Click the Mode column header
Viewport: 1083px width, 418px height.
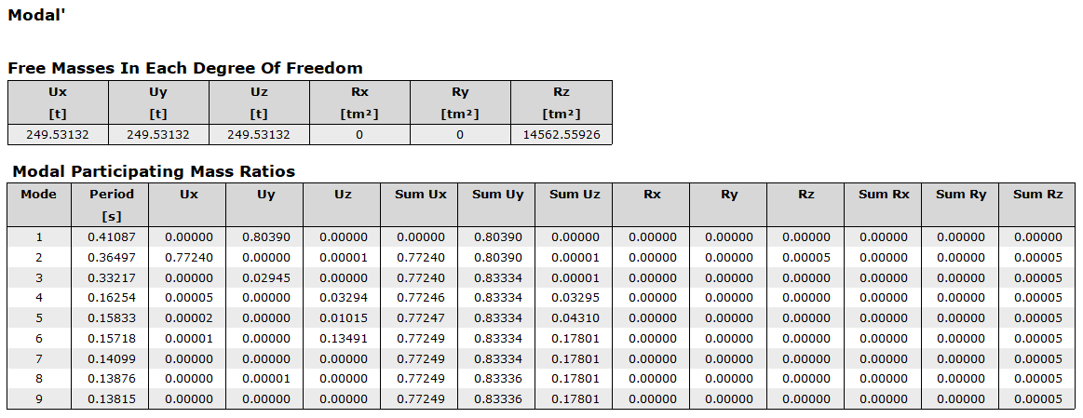(39, 195)
